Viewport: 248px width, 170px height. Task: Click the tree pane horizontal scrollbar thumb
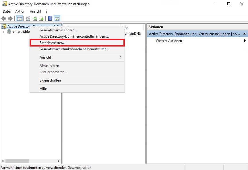click(x=18, y=161)
